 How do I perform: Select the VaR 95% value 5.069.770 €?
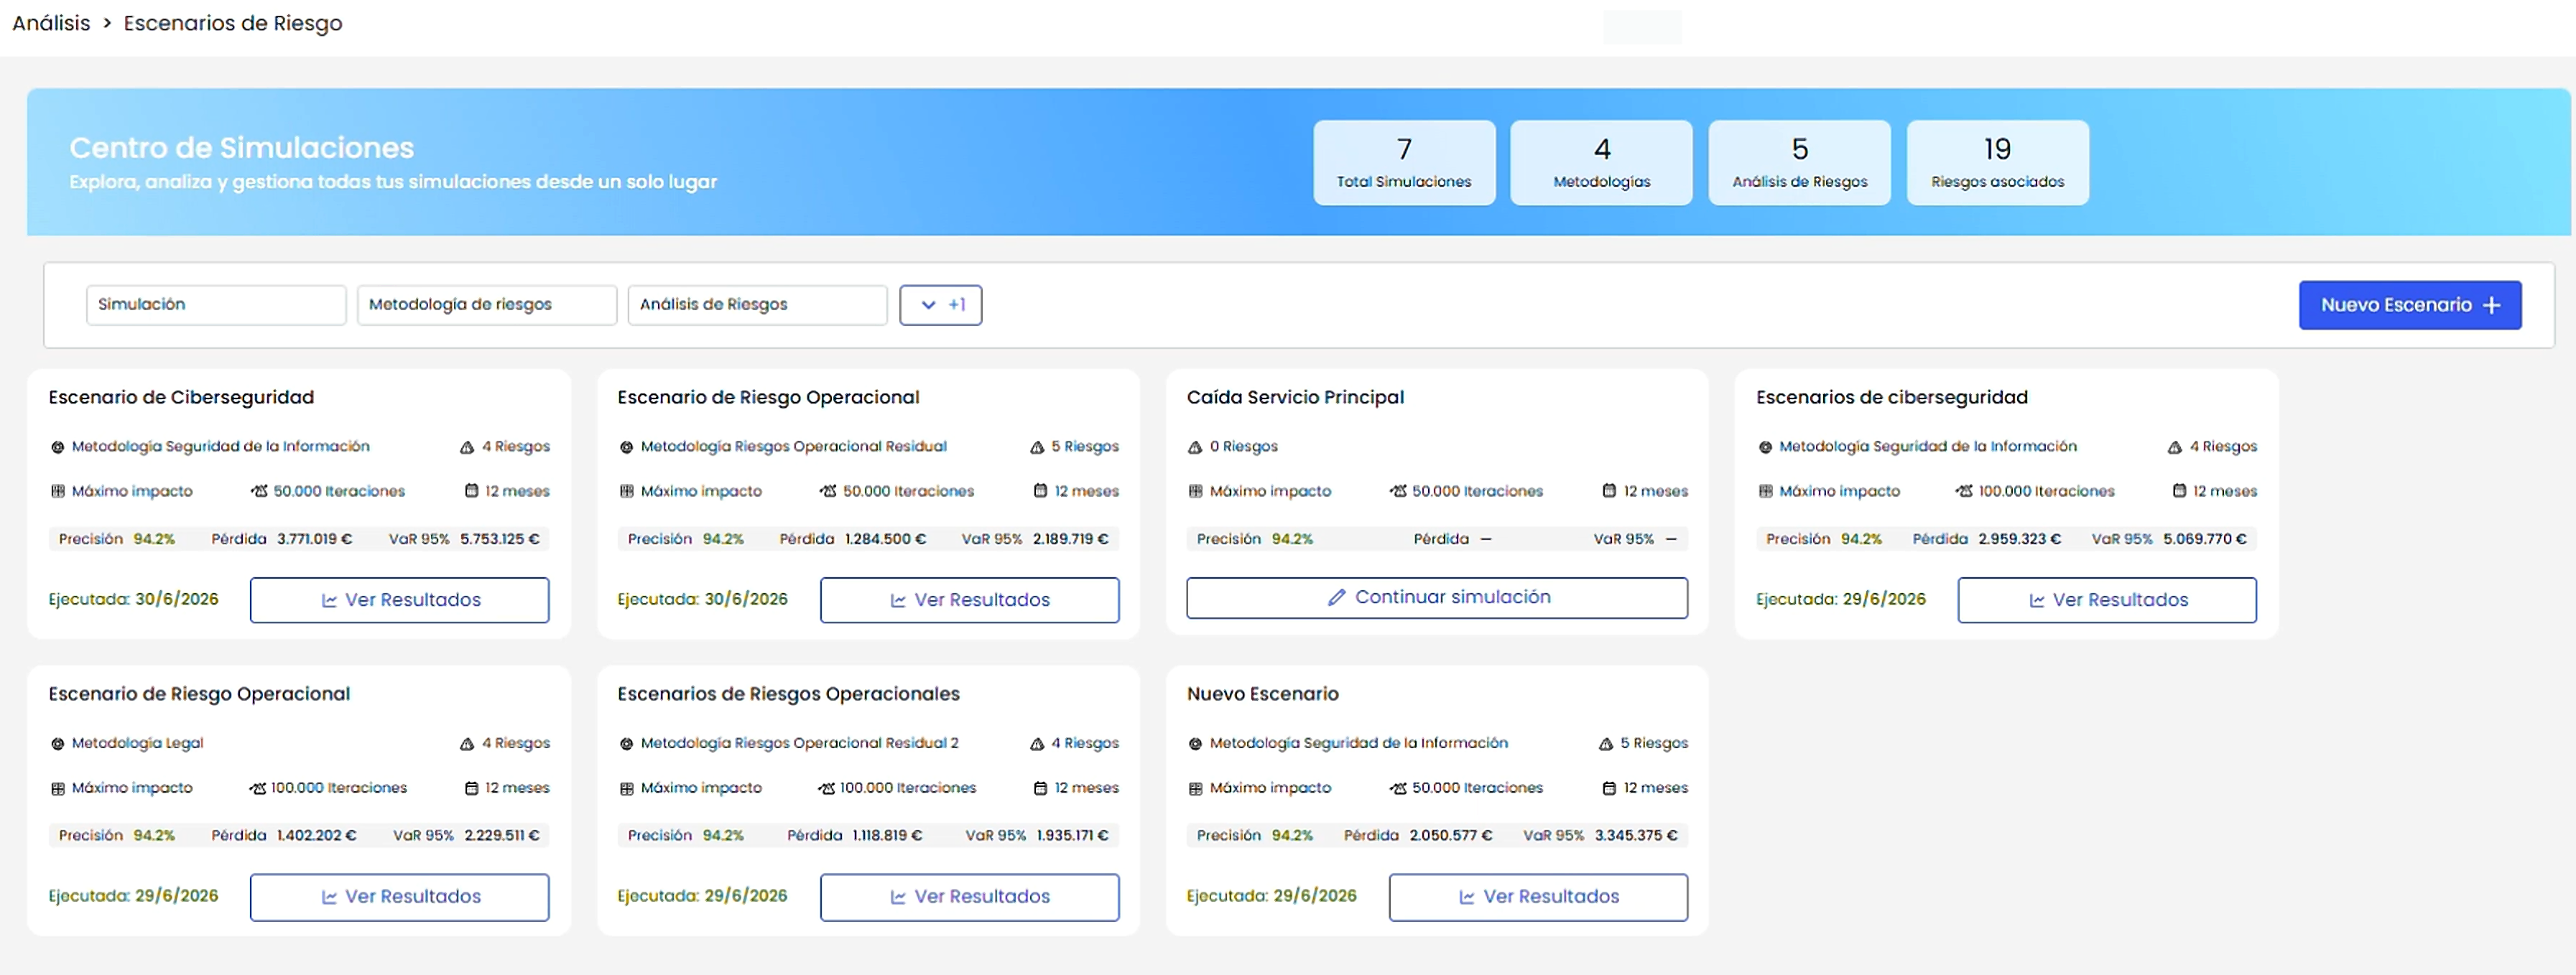pyautogui.click(x=2205, y=538)
